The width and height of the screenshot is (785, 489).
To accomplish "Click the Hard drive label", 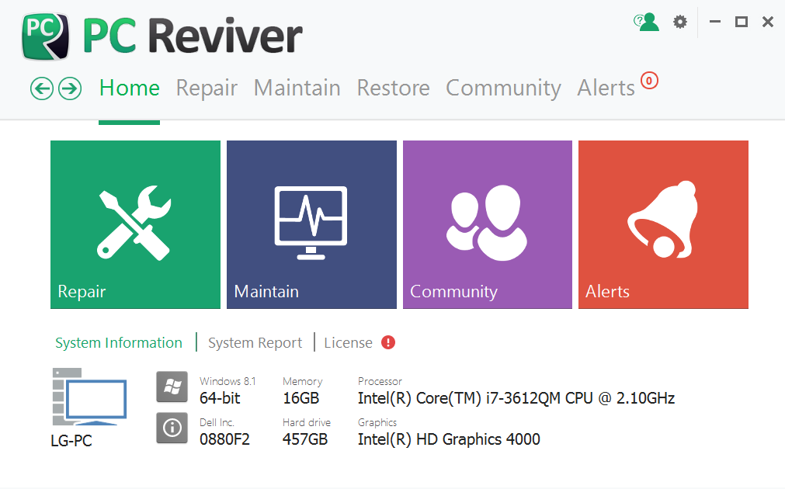I will tap(307, 422).
